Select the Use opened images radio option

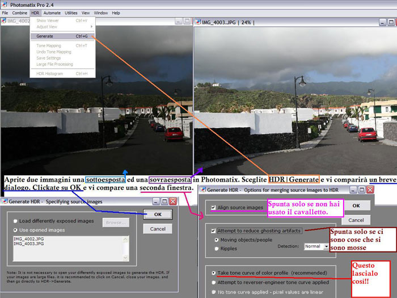[15, 230]
